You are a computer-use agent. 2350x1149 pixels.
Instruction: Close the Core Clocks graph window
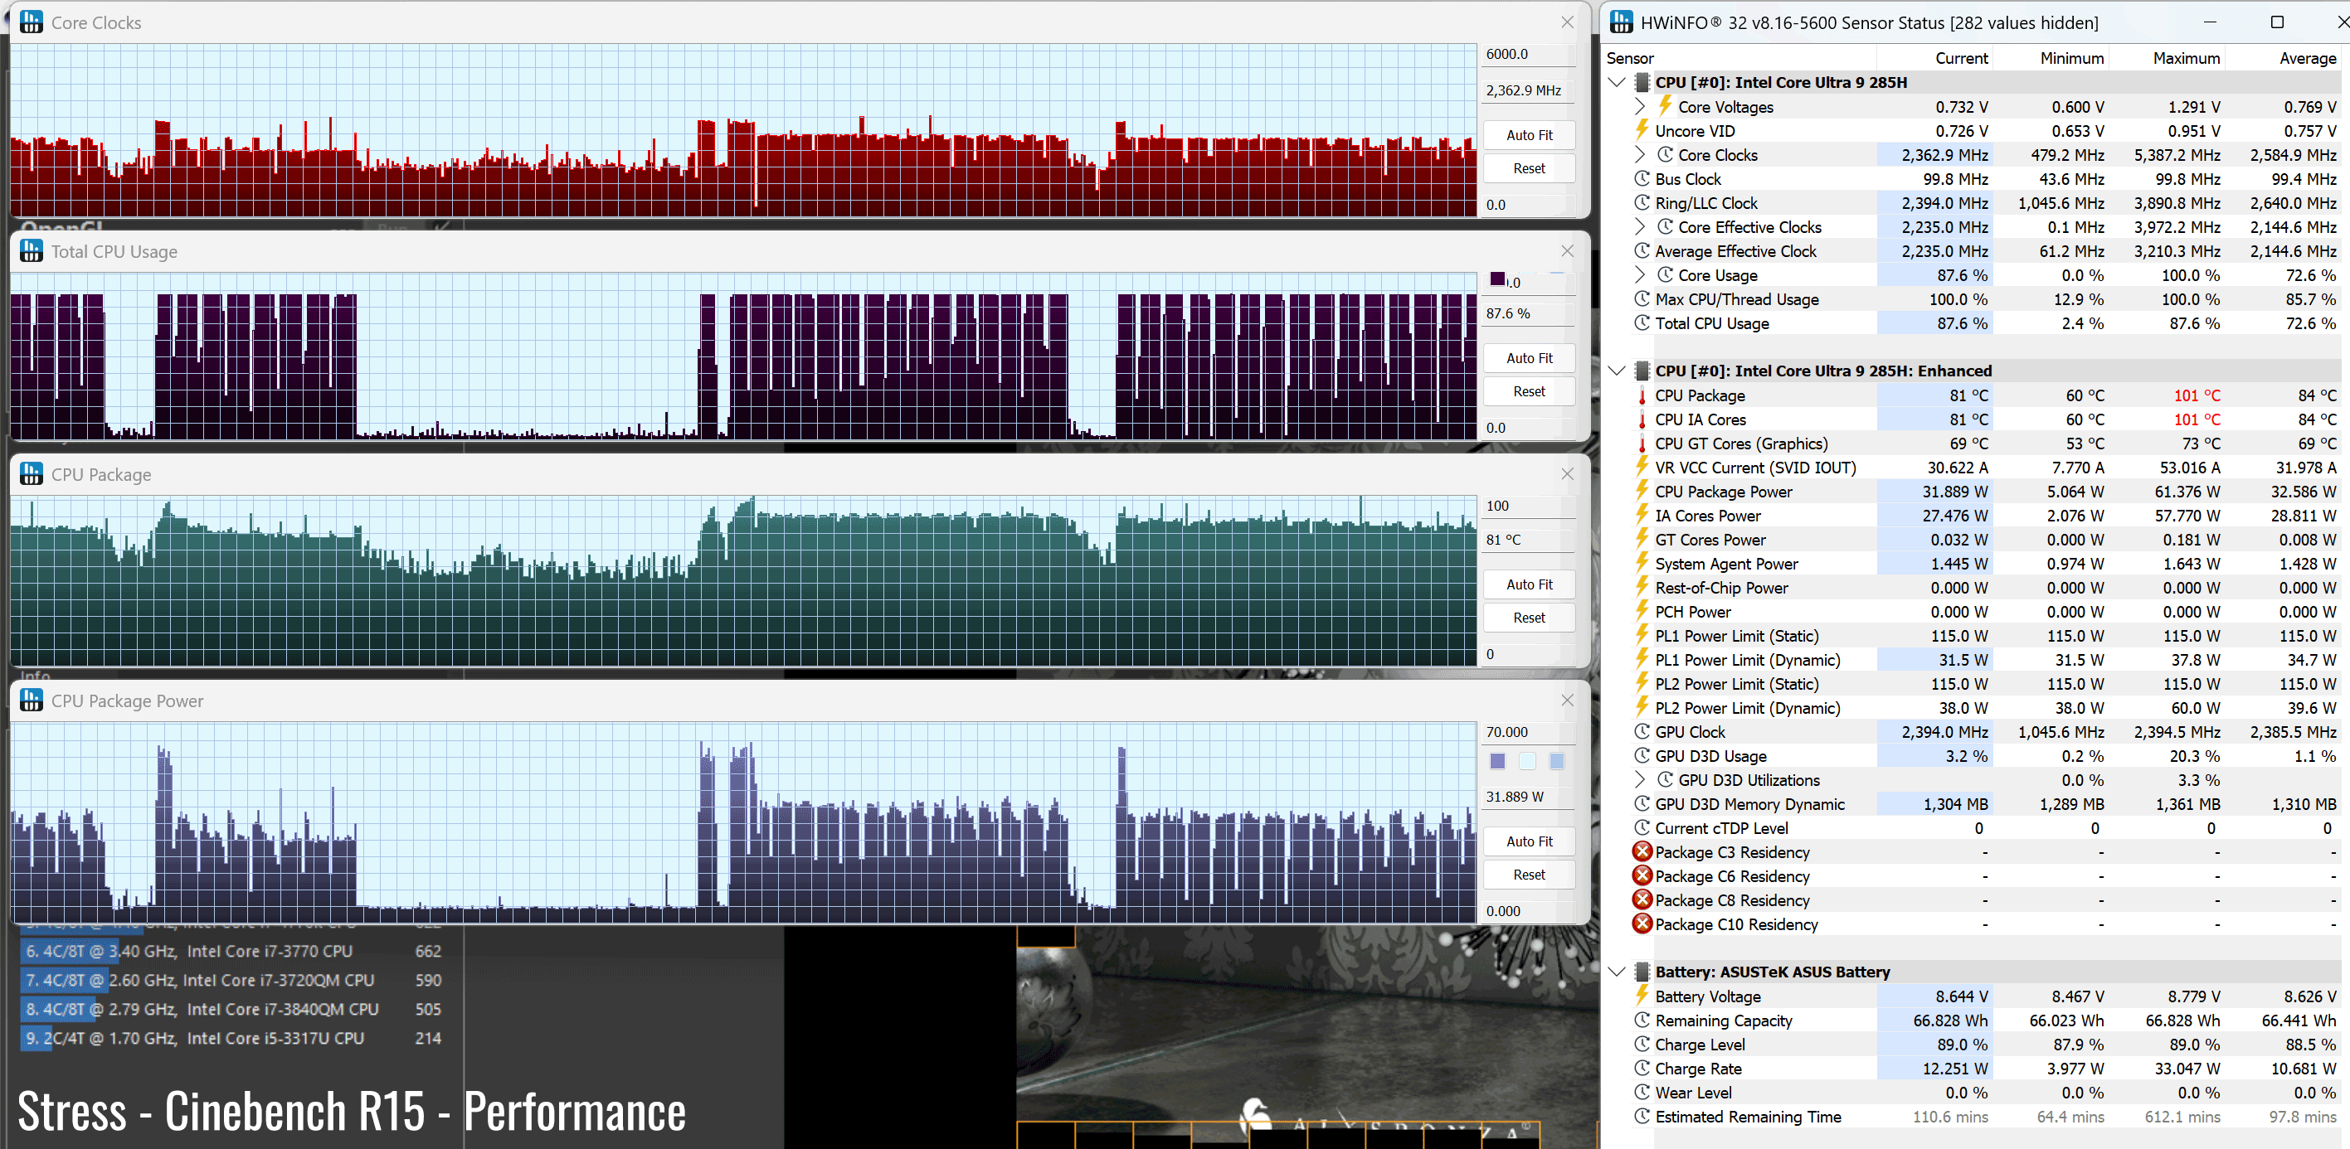[1567, 22]
